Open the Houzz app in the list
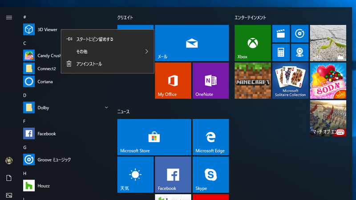The height and width of the screenshot is (200, 356). [x=66, y=186]
